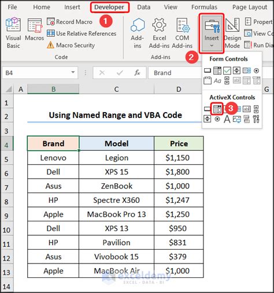
Task: Select the Model header cell
Action: (117, 143)
